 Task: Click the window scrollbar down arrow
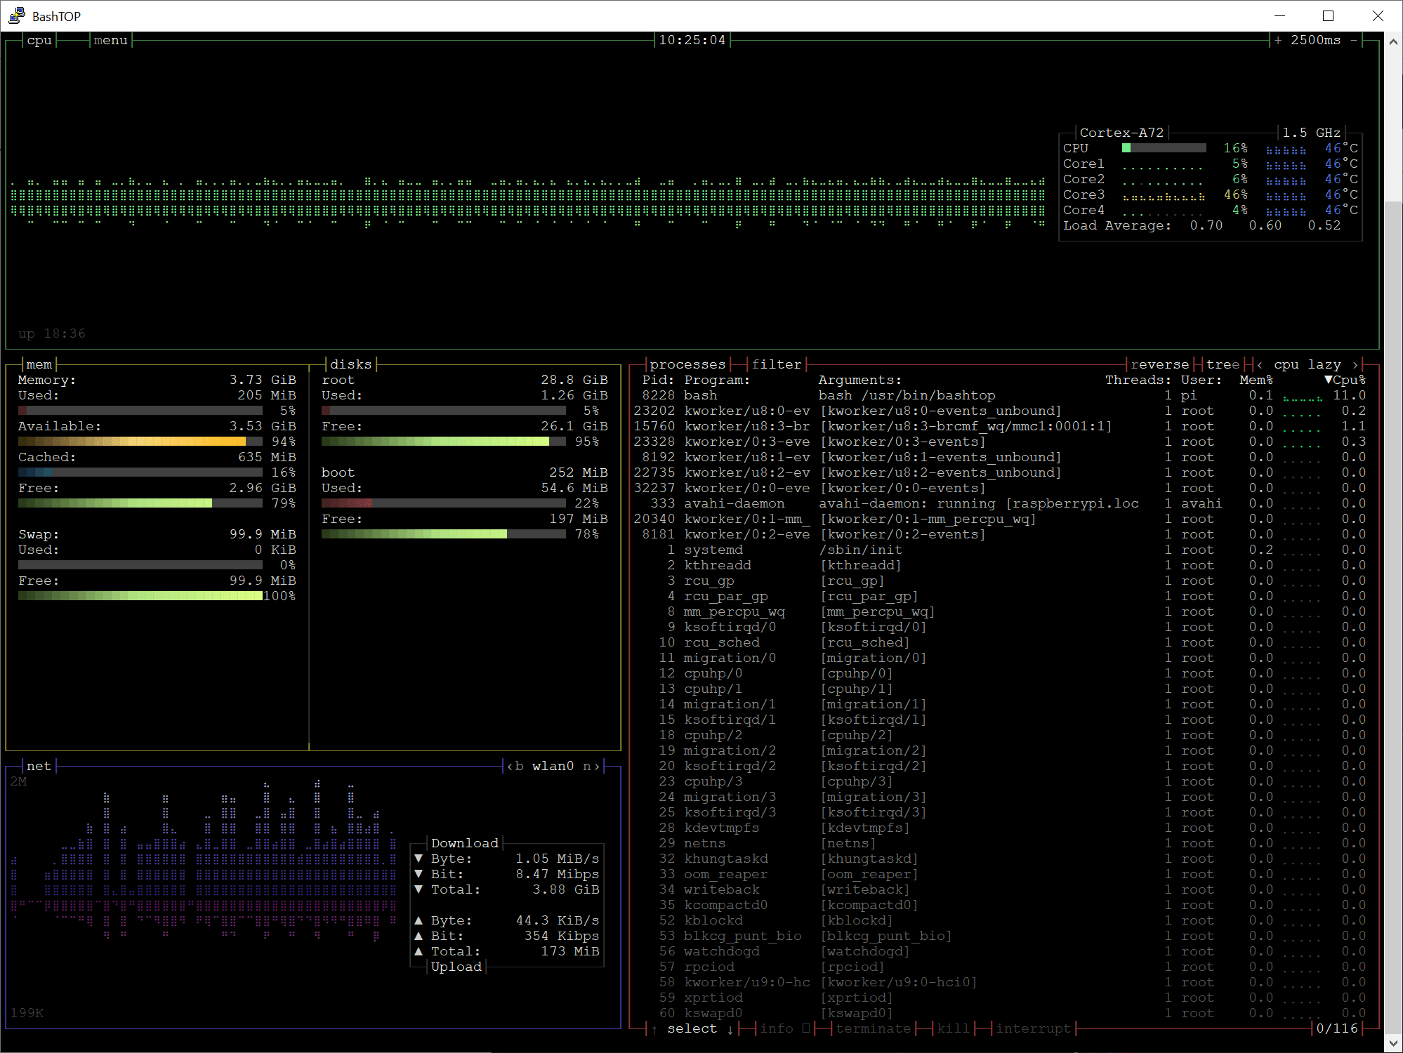pyautogui.click(x=1392, y=1043)
